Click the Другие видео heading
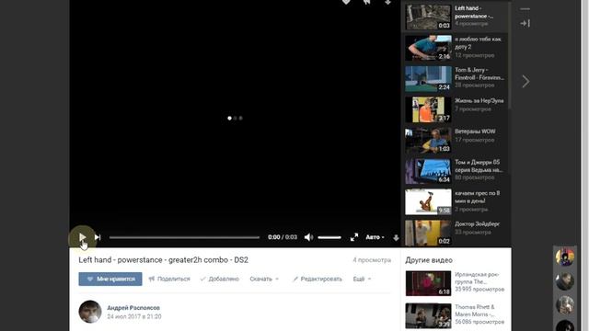 tap(429, 260)
